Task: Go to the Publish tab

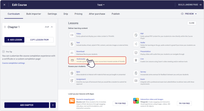Action: point(116,14)
